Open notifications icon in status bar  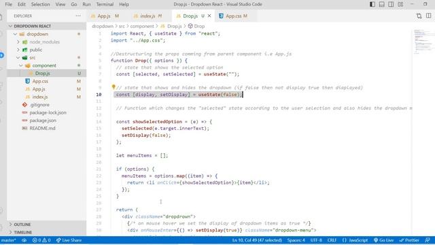(x=428, y=240)
